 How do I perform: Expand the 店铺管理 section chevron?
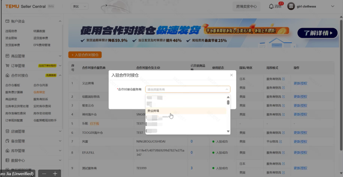coord(60,131)
